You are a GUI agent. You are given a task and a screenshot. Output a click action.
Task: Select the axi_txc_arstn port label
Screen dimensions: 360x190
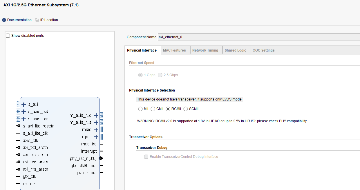tap(35, 155)
